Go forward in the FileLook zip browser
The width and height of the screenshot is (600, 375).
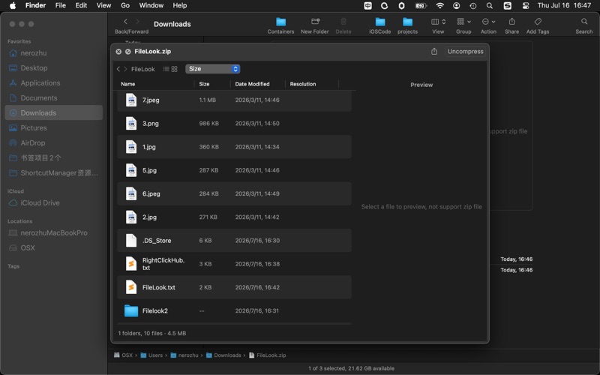click(x=125, y=69)
